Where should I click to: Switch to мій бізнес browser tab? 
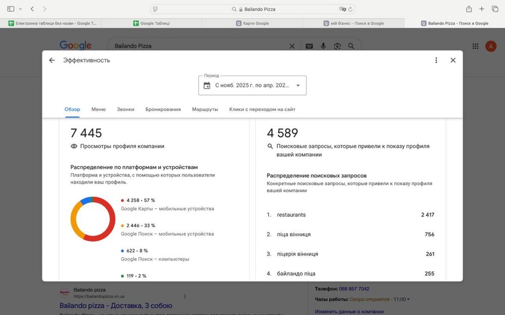click(353, 23)
